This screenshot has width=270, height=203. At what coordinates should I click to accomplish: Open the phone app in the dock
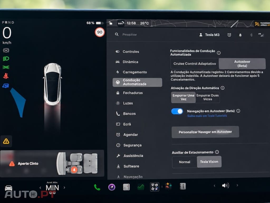(x=97, y=187)
